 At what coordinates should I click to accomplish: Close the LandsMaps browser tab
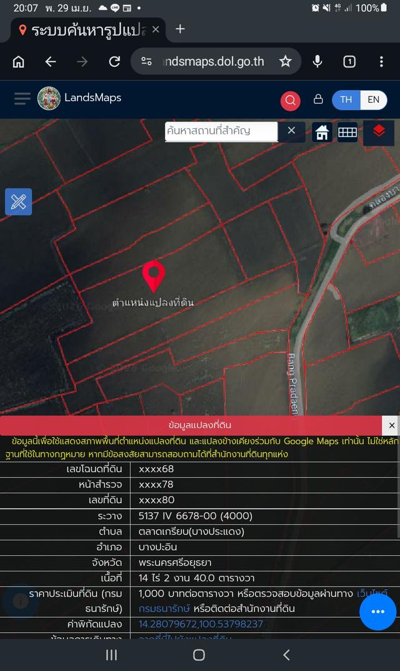point(156,29)
